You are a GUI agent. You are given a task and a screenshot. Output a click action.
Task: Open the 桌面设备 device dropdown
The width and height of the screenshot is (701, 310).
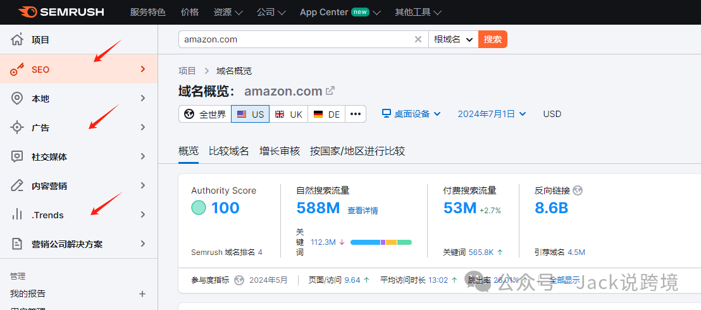[x=411, y=114]
